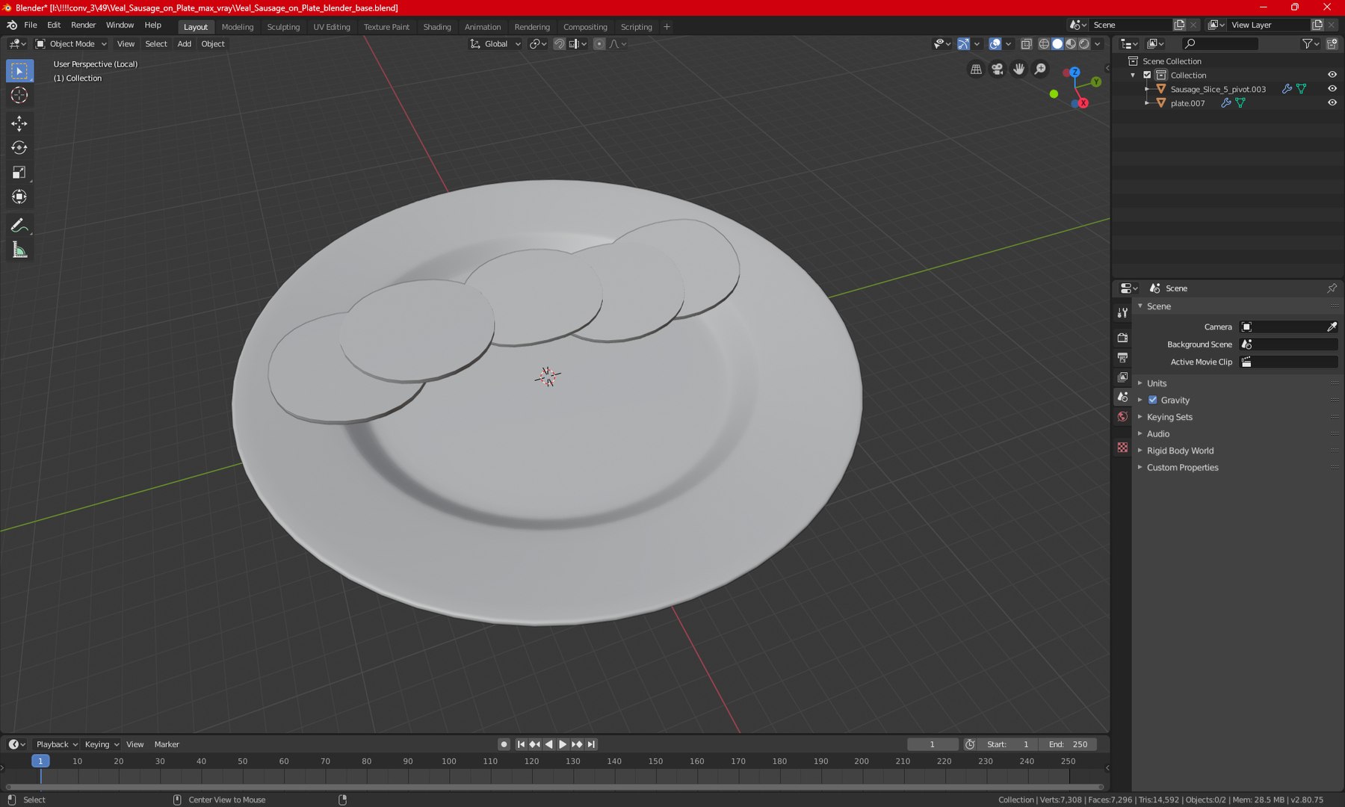Activate the Rotate tool

click(19, 148)
